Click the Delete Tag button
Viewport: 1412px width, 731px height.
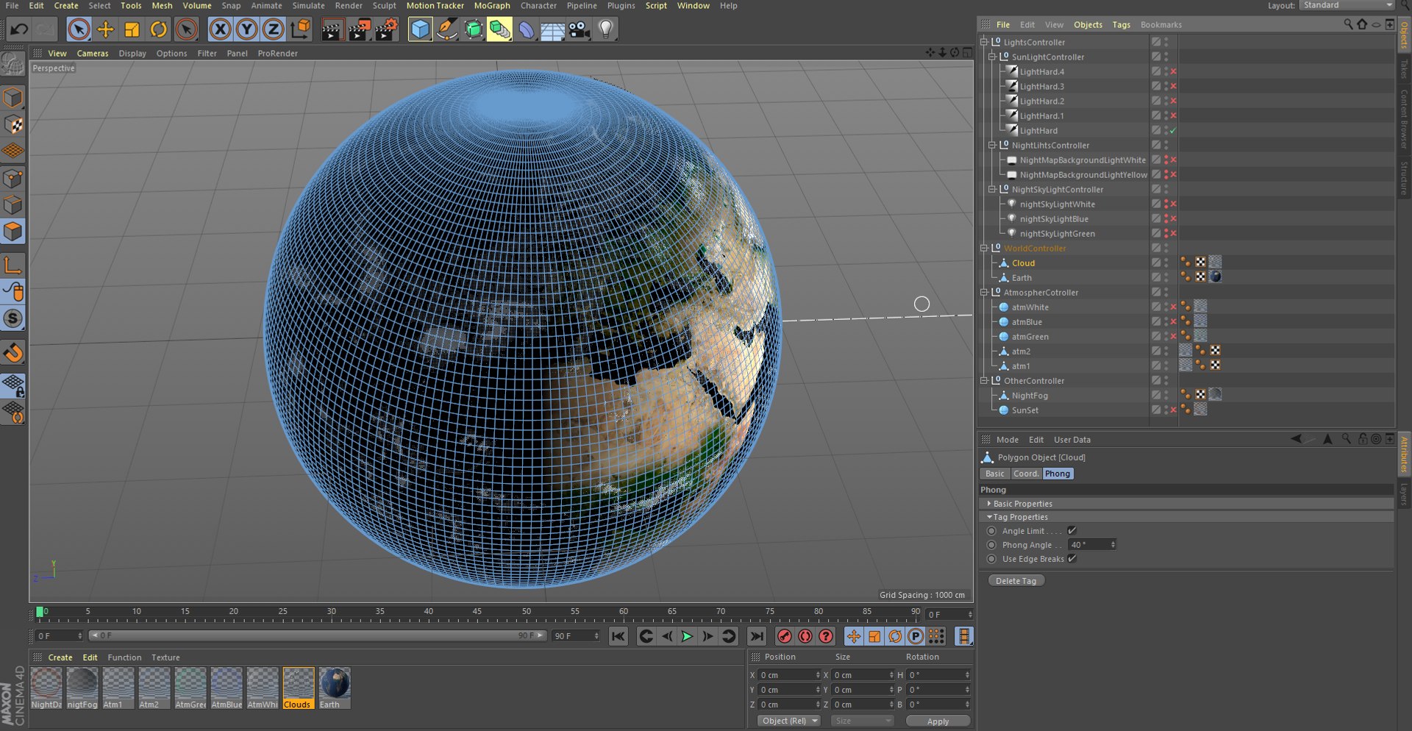(1016, 581)
